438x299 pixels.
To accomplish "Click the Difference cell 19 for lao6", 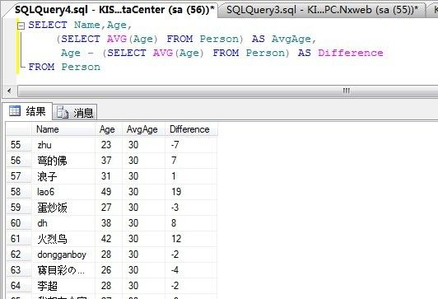I will [x=191, y=192].
